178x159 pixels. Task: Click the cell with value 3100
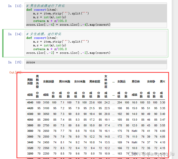46,108
